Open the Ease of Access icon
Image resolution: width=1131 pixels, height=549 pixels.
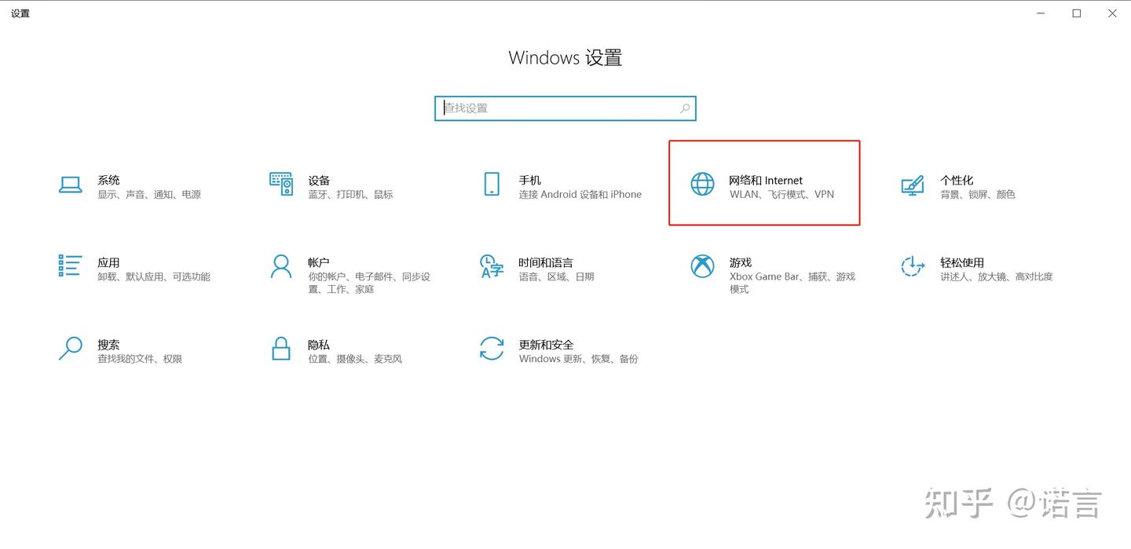click(912, 266)
